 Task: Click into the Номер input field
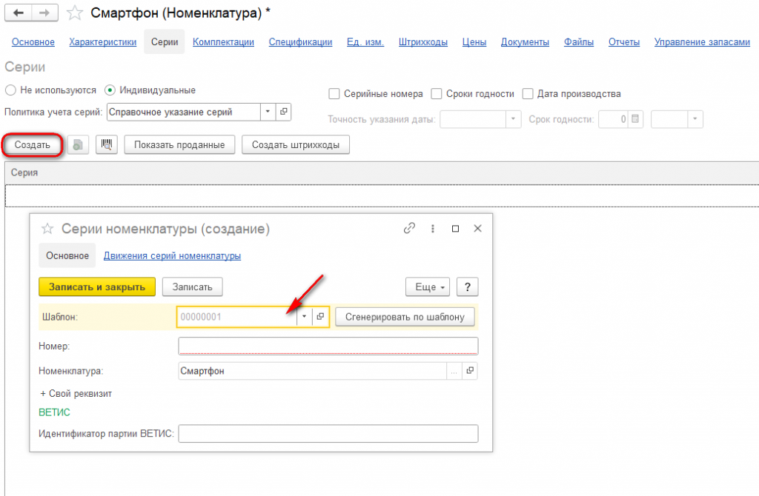pyautogui.click(x=328, y=346)
